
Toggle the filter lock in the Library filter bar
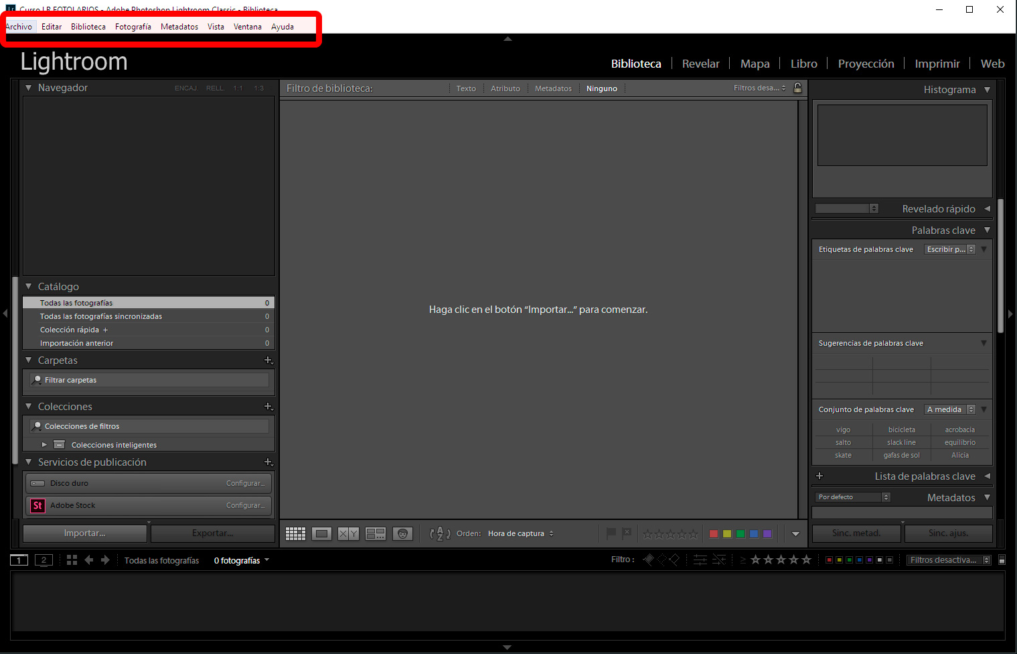pyautogui.click(x=797, y=88)
